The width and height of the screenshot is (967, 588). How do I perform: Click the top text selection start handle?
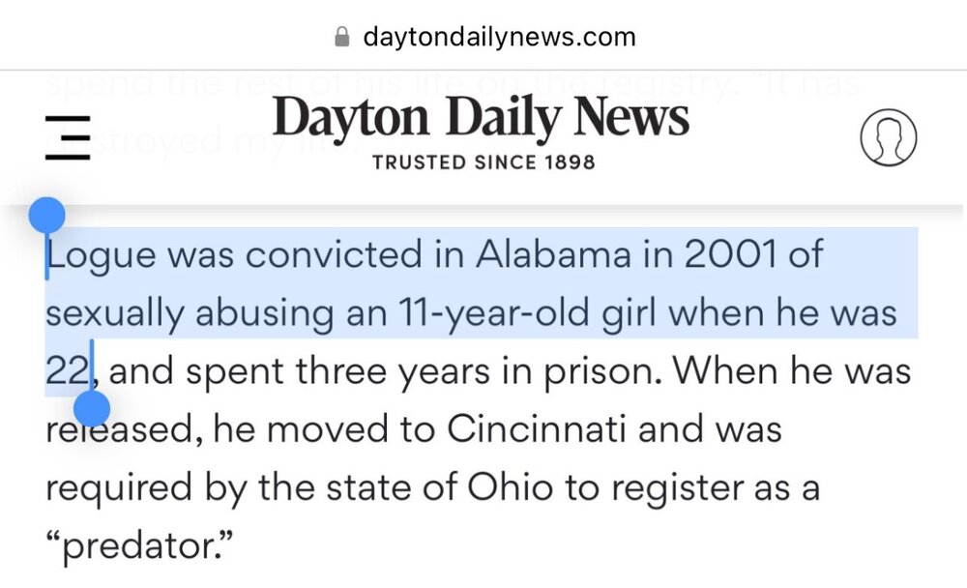tap(46, 215)
